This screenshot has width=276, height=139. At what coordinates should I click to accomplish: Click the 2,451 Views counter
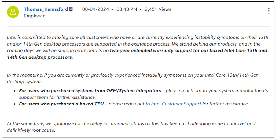(158, 9)
